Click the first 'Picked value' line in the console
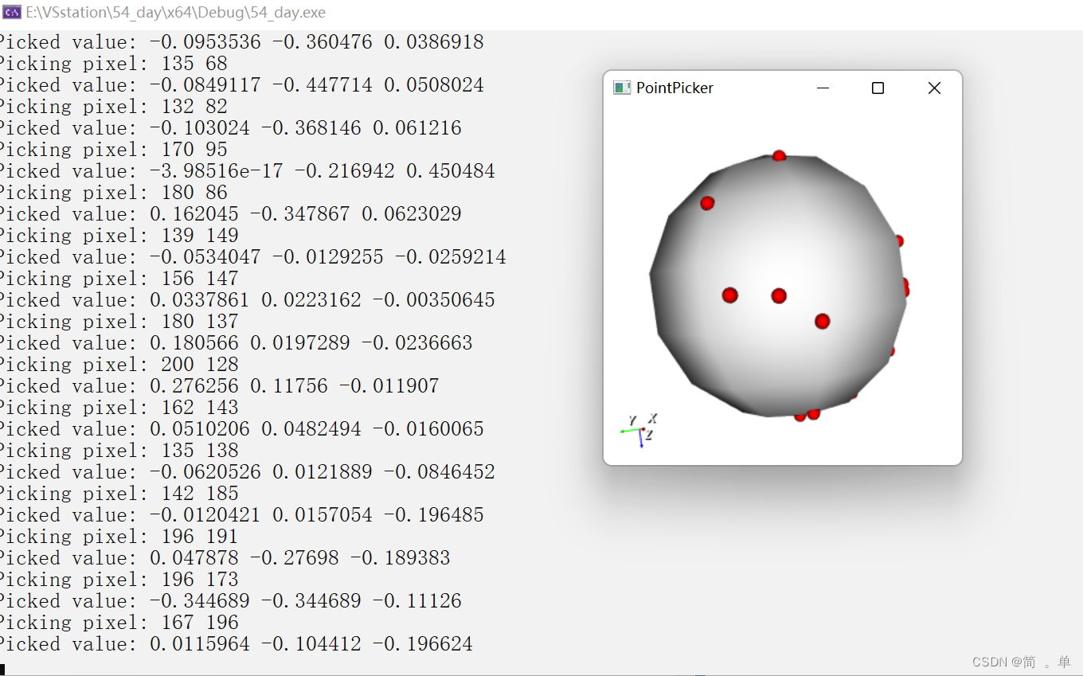 [x=239, y=41]
